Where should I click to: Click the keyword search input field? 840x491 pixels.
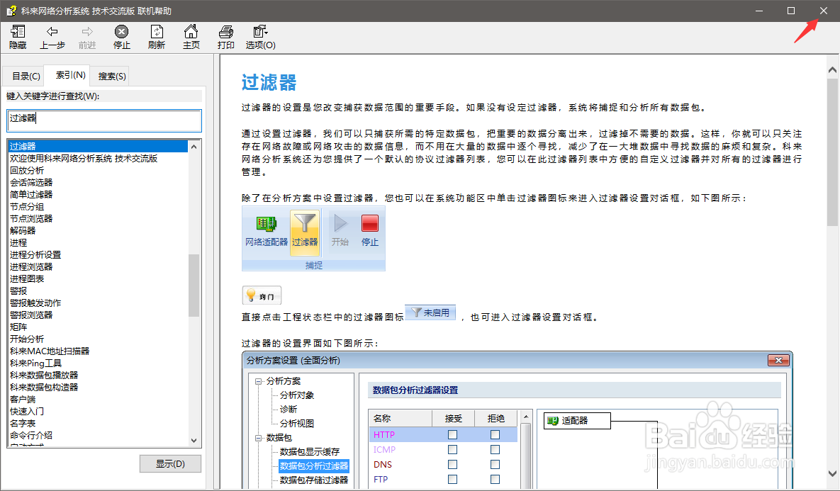coord(104,120)
